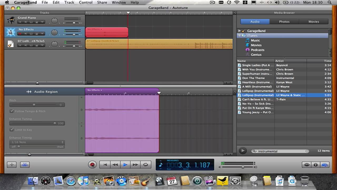Show automation for the No Effects track
Screen dimensions: 337x190
pyautogui.click(x=42, y=34)
